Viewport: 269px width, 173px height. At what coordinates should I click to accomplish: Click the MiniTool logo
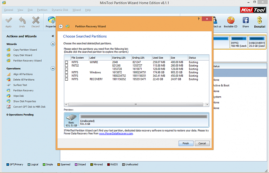point(253,10)
